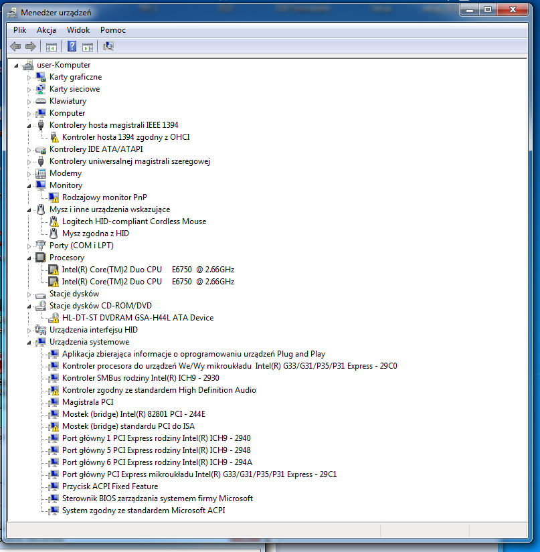Expand the Karty sieciowe node
The image size is (540, 552).
pyautogui.click(x=29, y=90)
